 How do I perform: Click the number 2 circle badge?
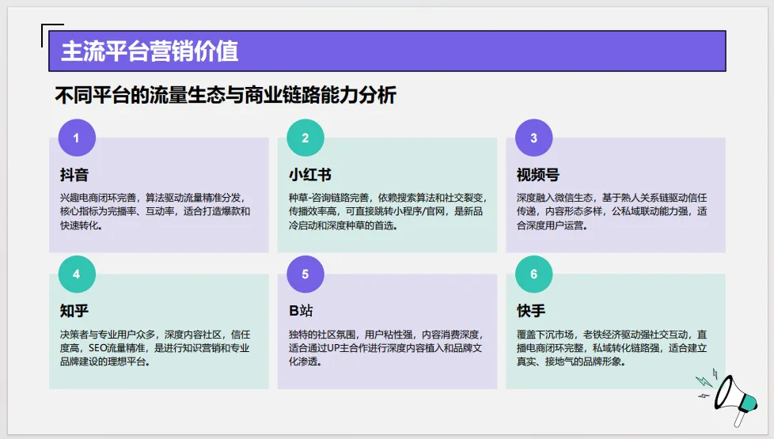point(305,138)
